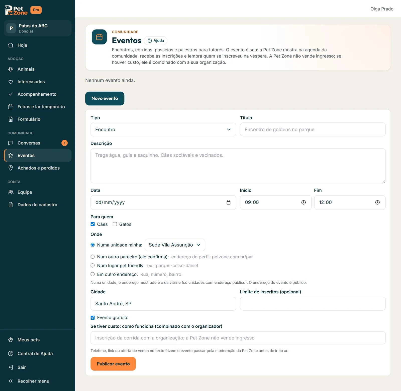Click the paw icon beside Animais
401x391 pixels.
pyautogui.click(x=11, y=69)
